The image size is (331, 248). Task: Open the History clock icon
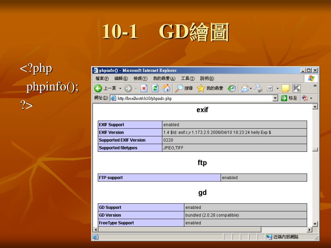(x=231, y=88)
